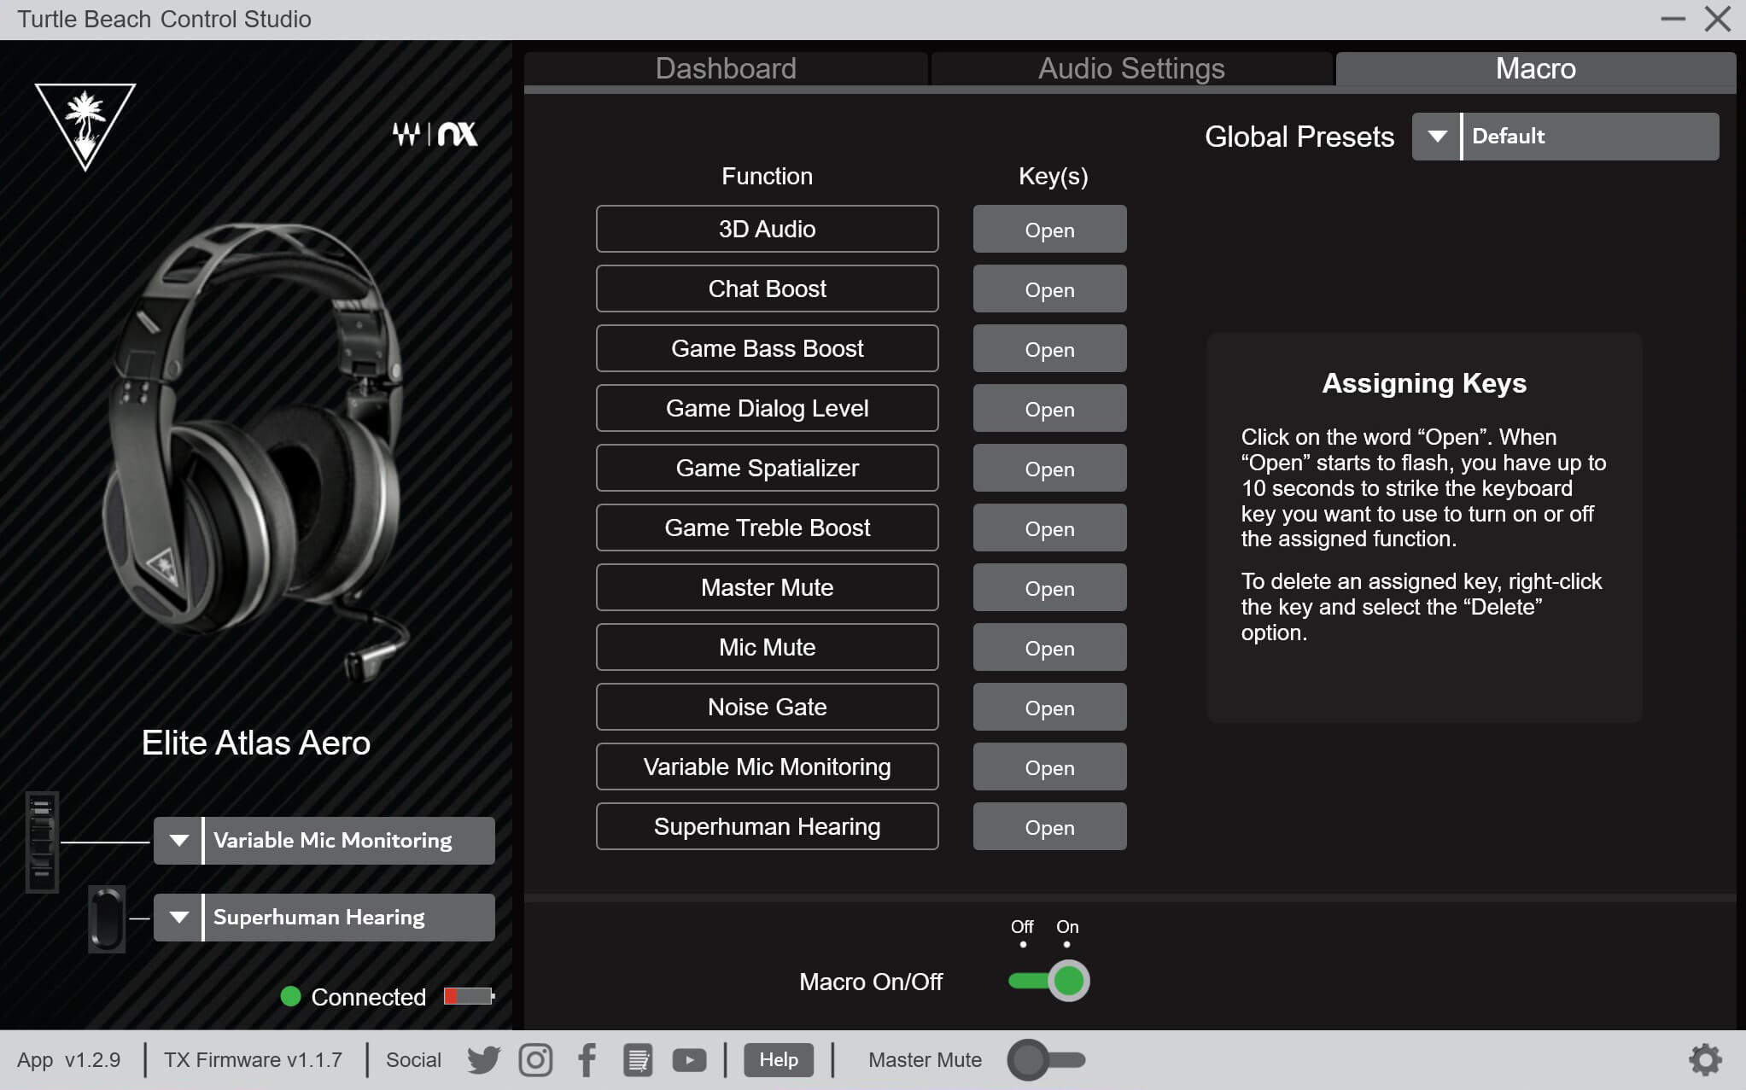Toggle the Macro On/Off switch

coord(1048,981)
